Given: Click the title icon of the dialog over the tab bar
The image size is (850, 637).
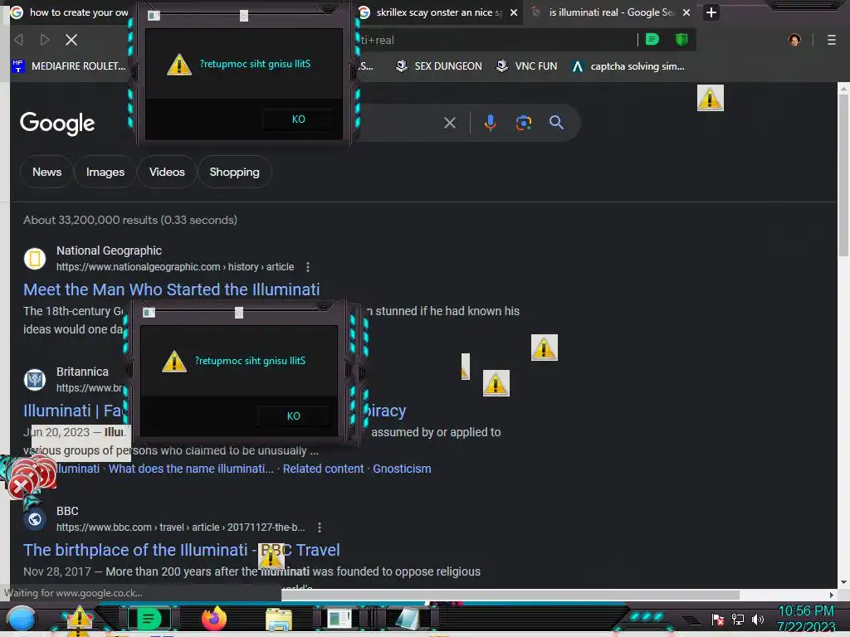Looking at the screenshot, I should coord(154,16).
